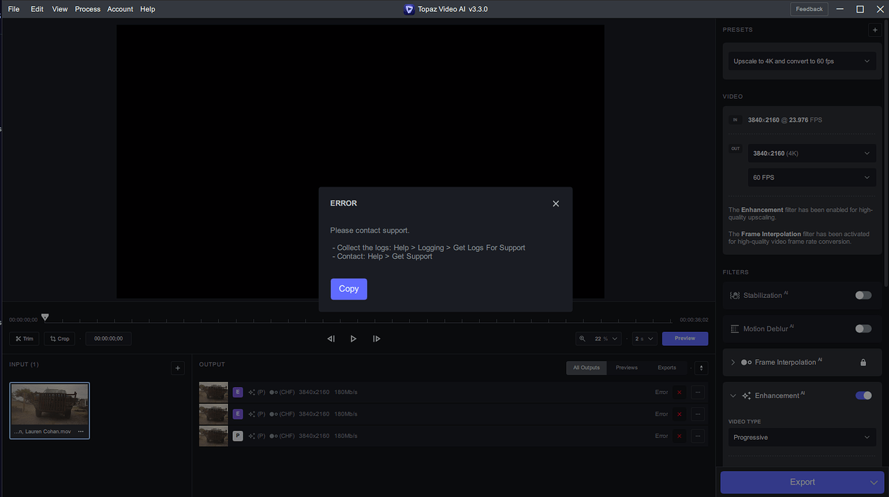889x497 pixels.
Task: Click the Copy button in the error dialog
Action: [x=349, y=289]
